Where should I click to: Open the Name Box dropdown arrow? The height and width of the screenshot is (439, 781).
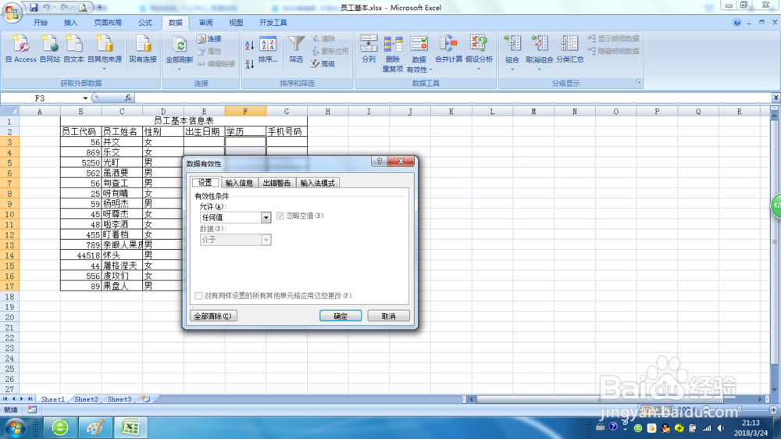(x=85, y=98)
